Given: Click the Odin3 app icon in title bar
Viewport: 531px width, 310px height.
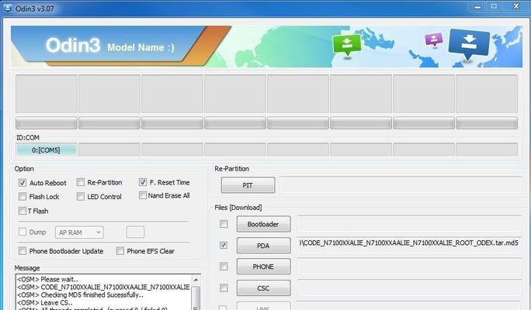Looking at the screenshot, I should 7,8.
